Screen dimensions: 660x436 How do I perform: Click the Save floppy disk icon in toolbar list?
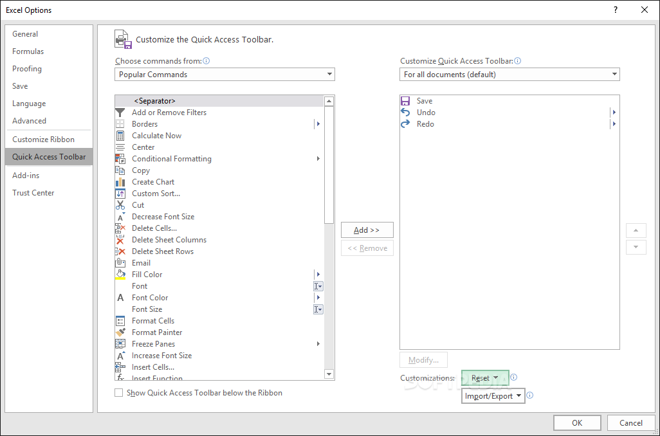(x=405, y=101)
